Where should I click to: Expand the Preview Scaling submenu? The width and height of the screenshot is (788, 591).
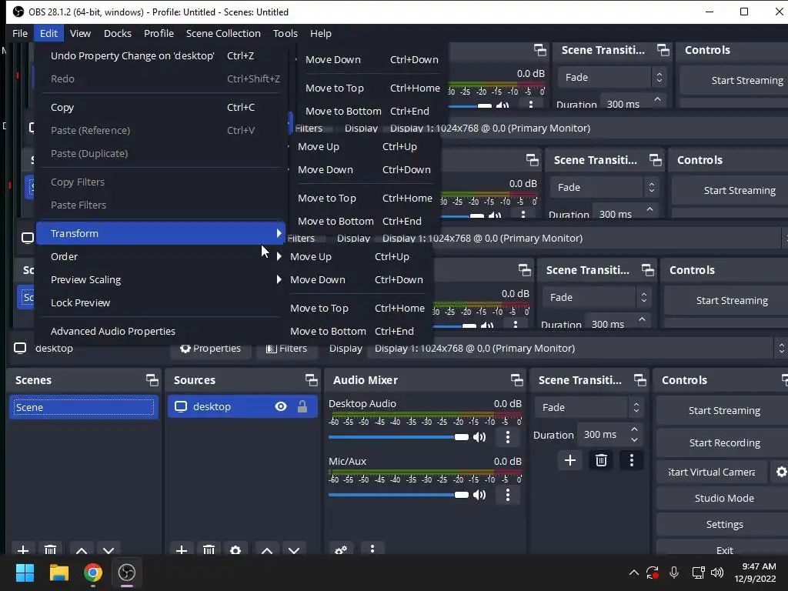[x=161, y=279]
